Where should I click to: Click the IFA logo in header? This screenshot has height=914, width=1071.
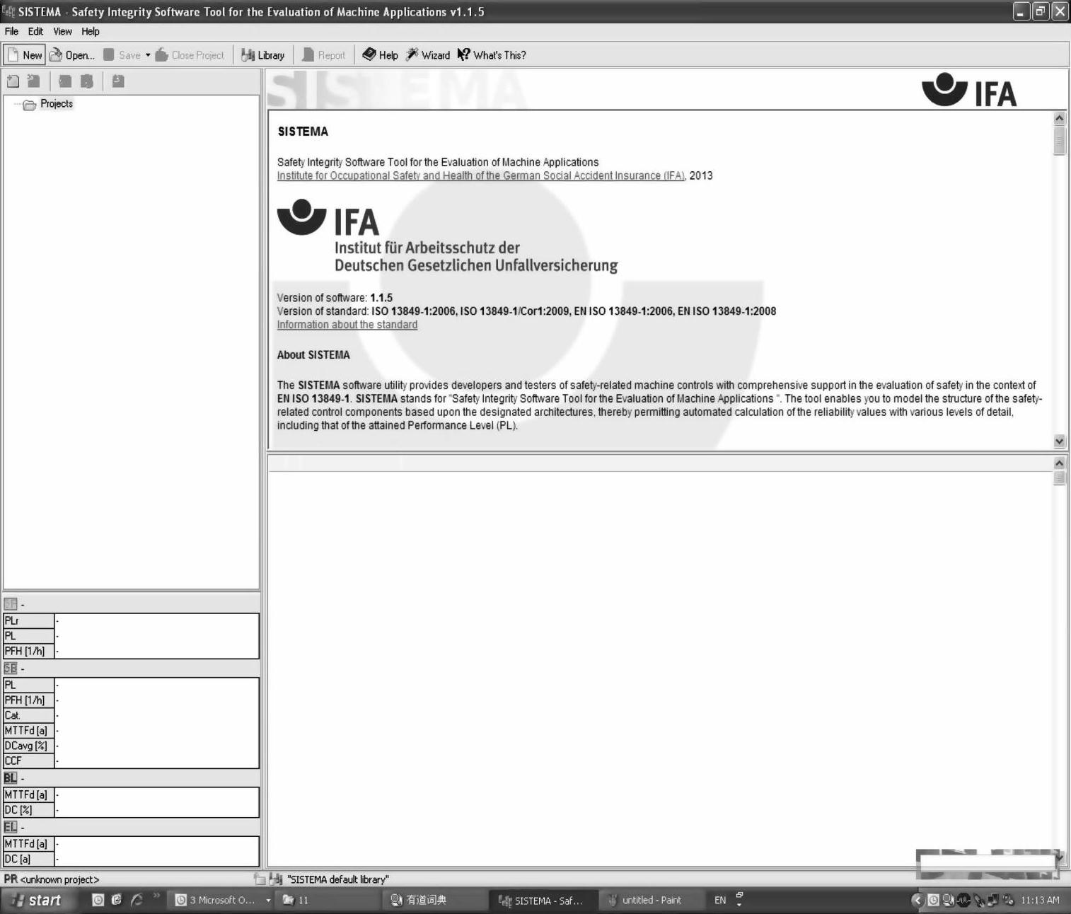coord(969,90)
